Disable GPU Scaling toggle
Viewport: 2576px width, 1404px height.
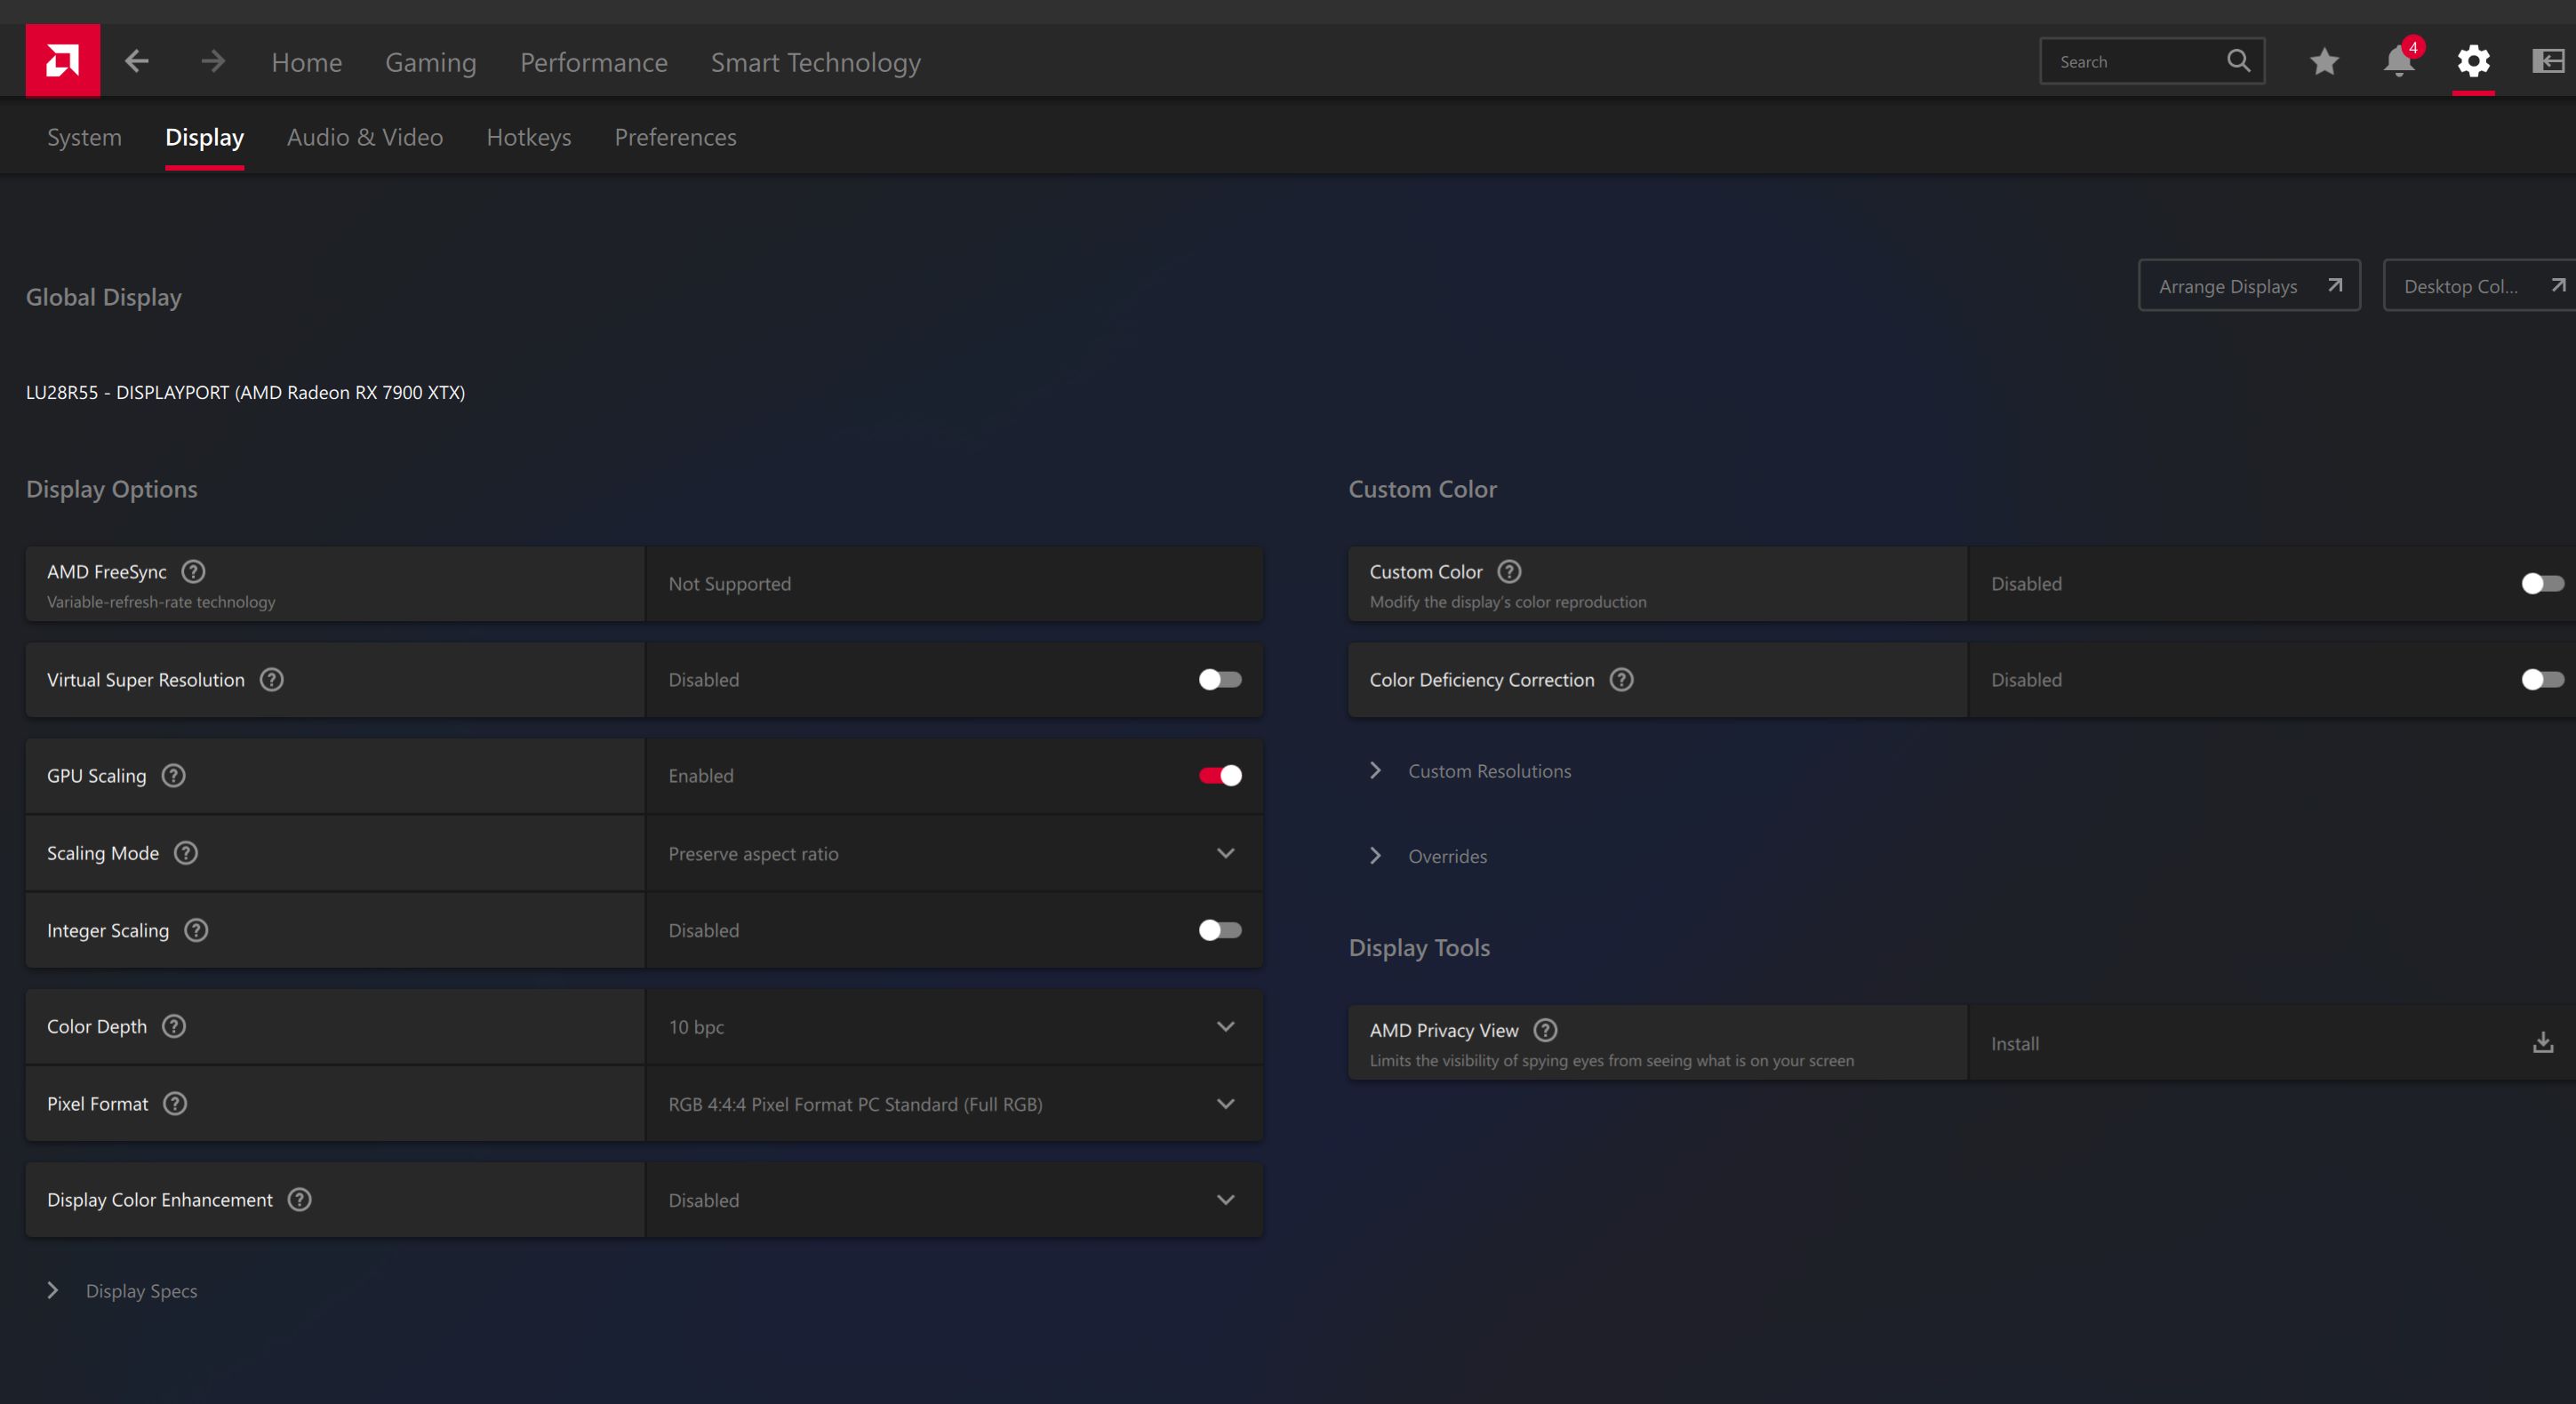(x=1220, y=776)
